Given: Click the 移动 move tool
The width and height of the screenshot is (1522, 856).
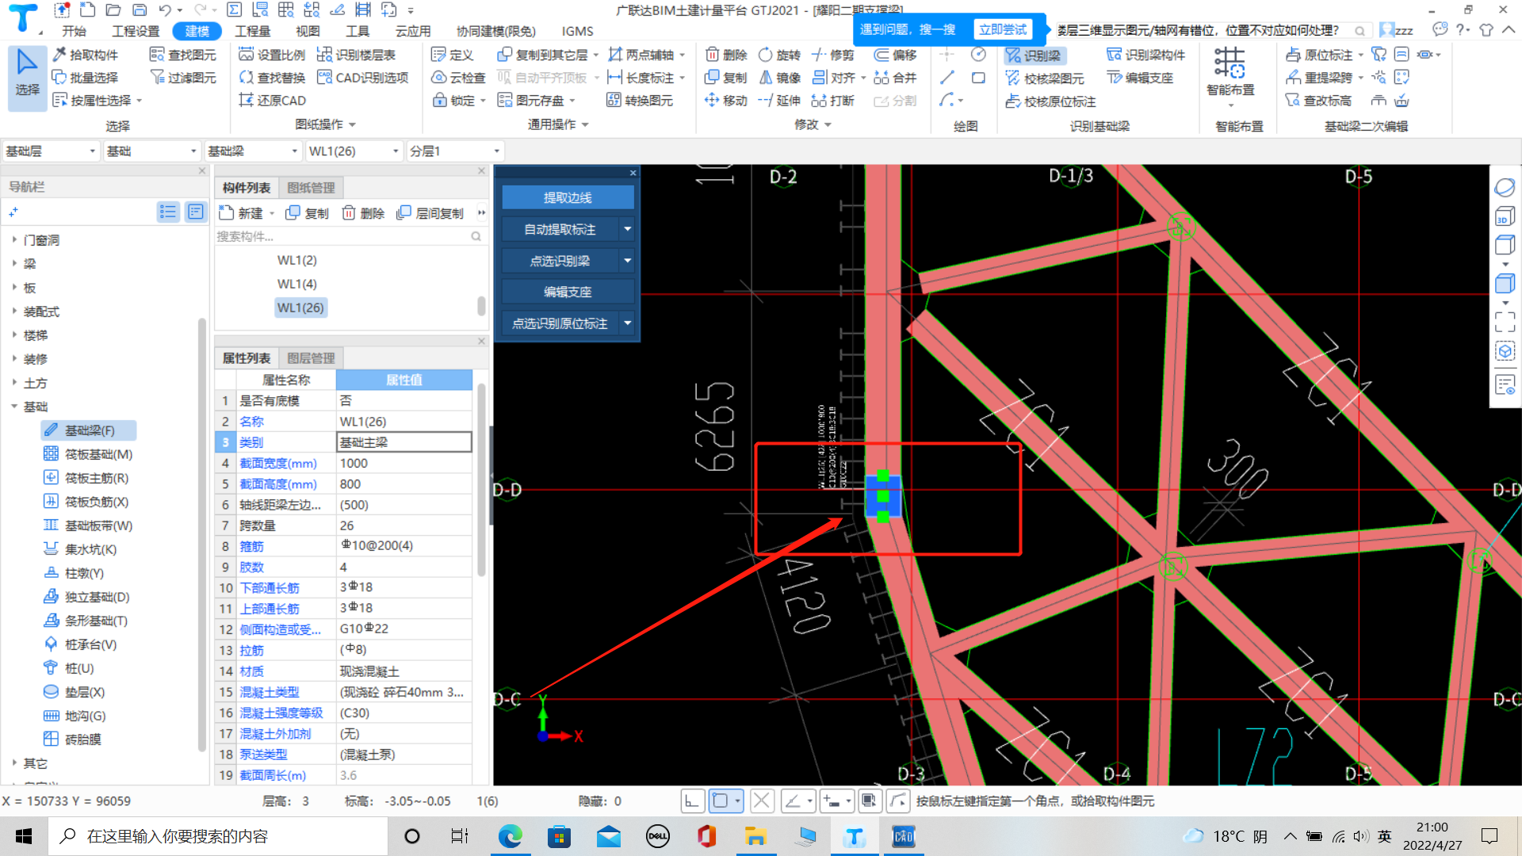Looking at the screenshot, I should tap(726, 101).
